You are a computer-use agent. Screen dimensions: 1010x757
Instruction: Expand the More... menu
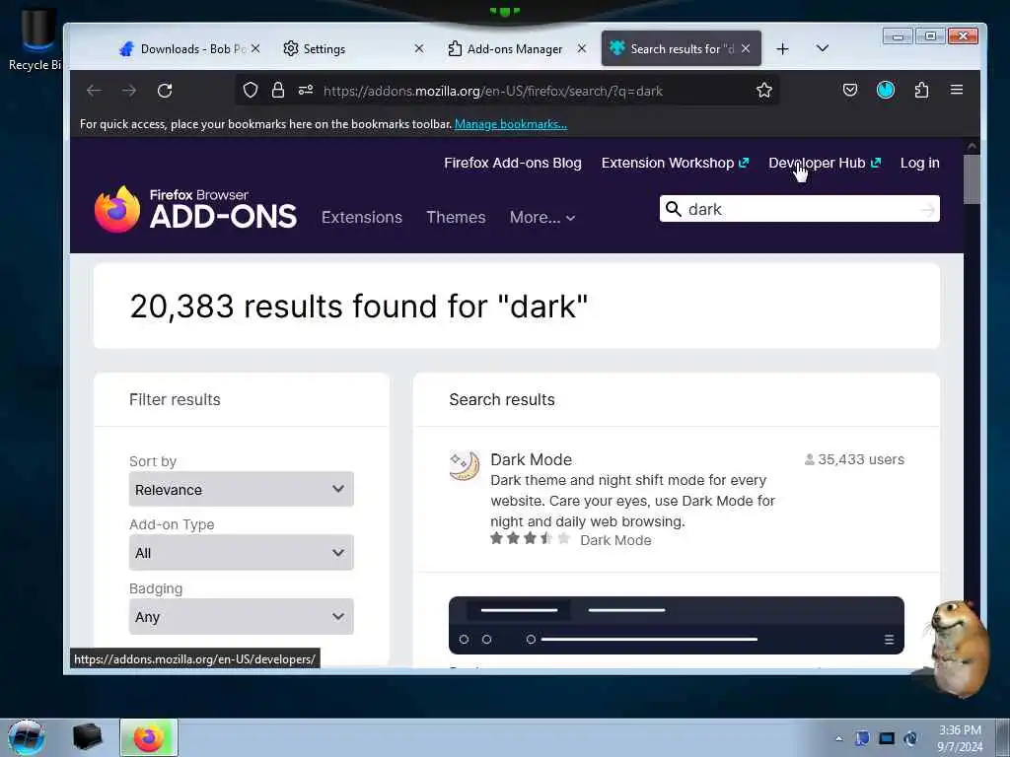click(x=542, y=218)
